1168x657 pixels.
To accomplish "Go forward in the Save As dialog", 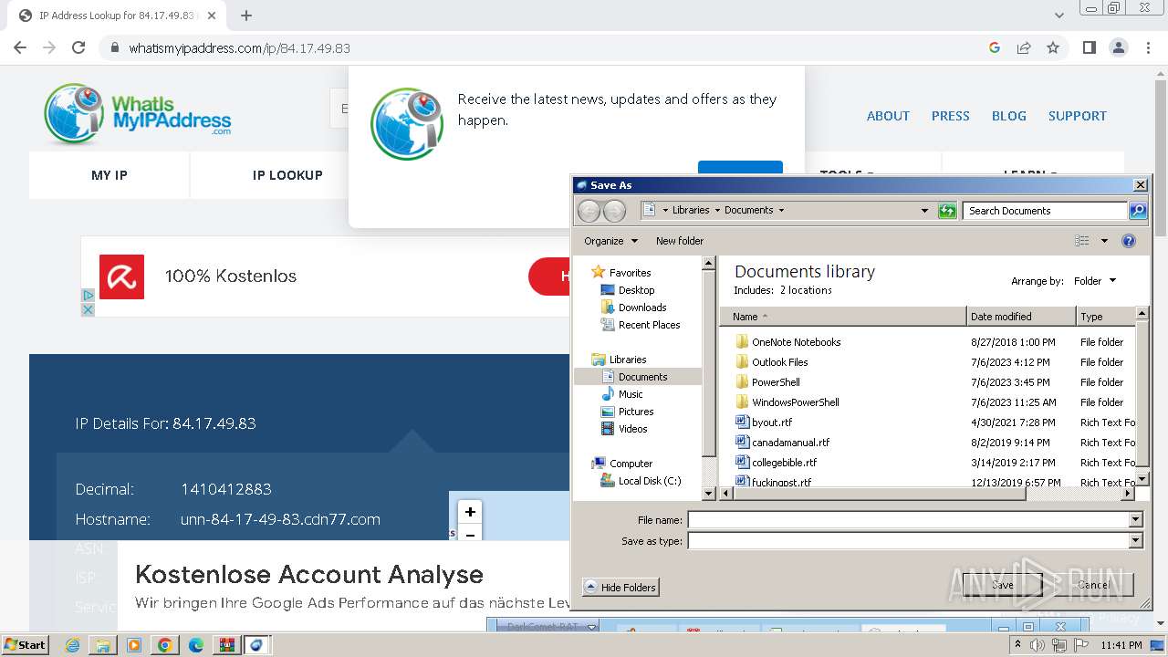I will point(615,211).
